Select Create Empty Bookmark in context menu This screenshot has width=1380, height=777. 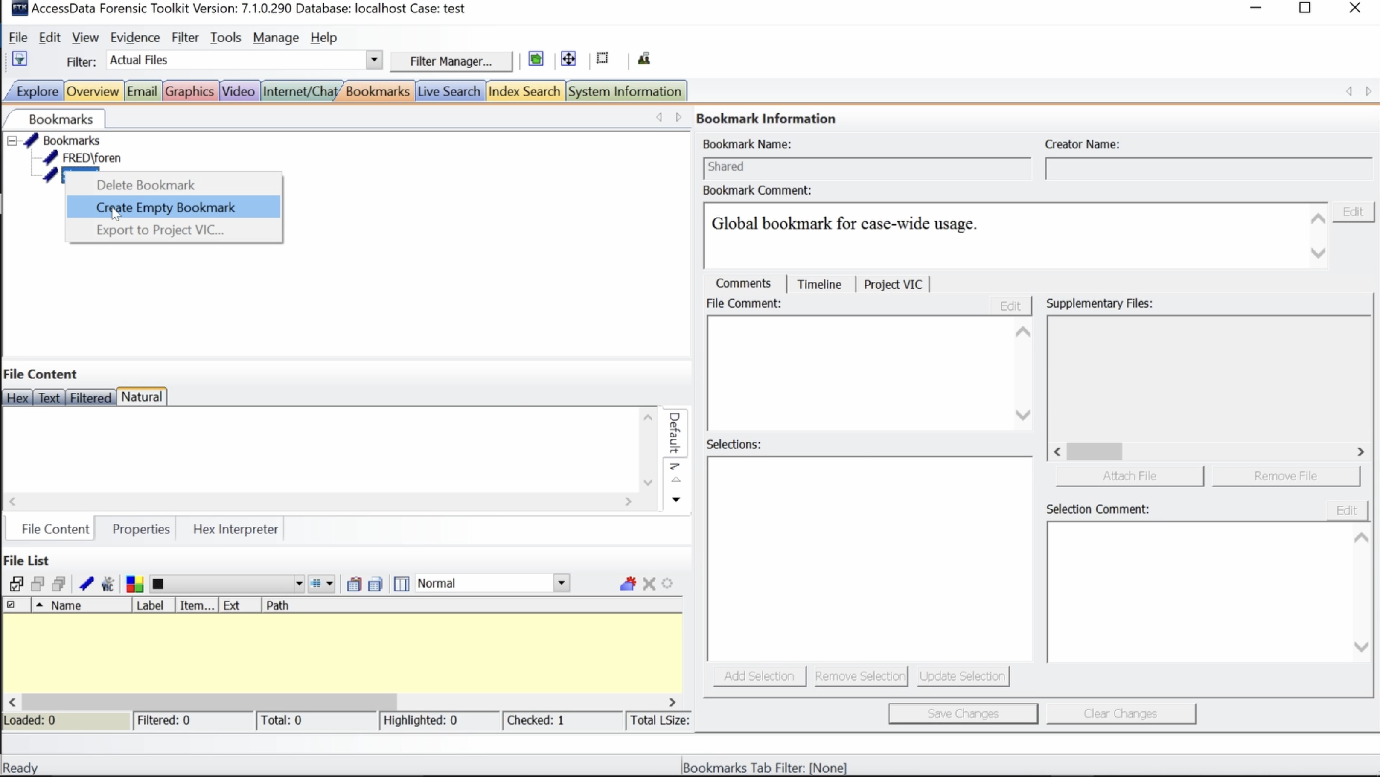point(174,207)
